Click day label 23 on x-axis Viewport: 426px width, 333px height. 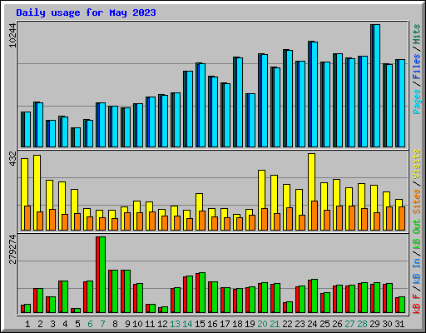(300, 324)
